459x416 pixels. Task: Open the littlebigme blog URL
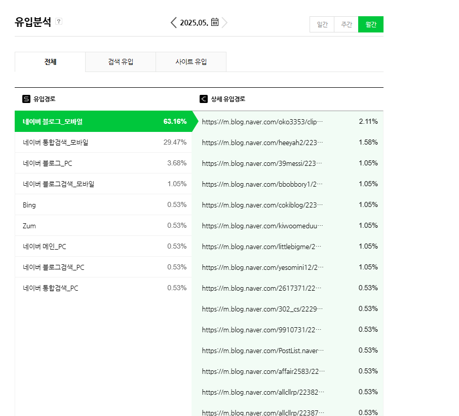point(262,247)
